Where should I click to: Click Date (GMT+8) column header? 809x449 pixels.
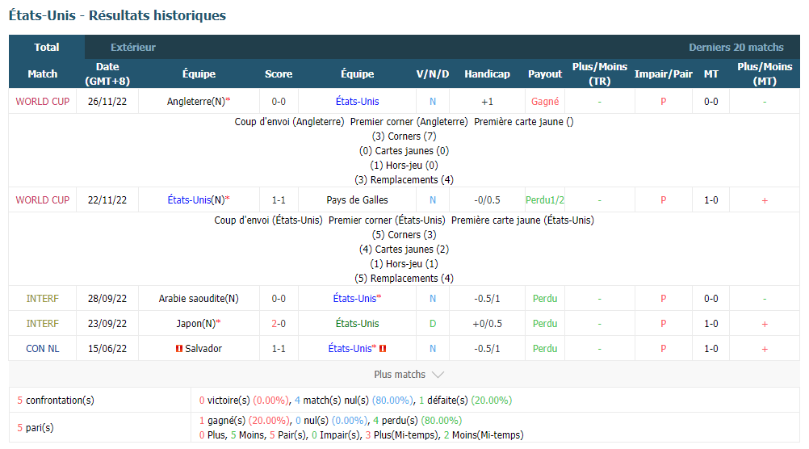point(107,73)
